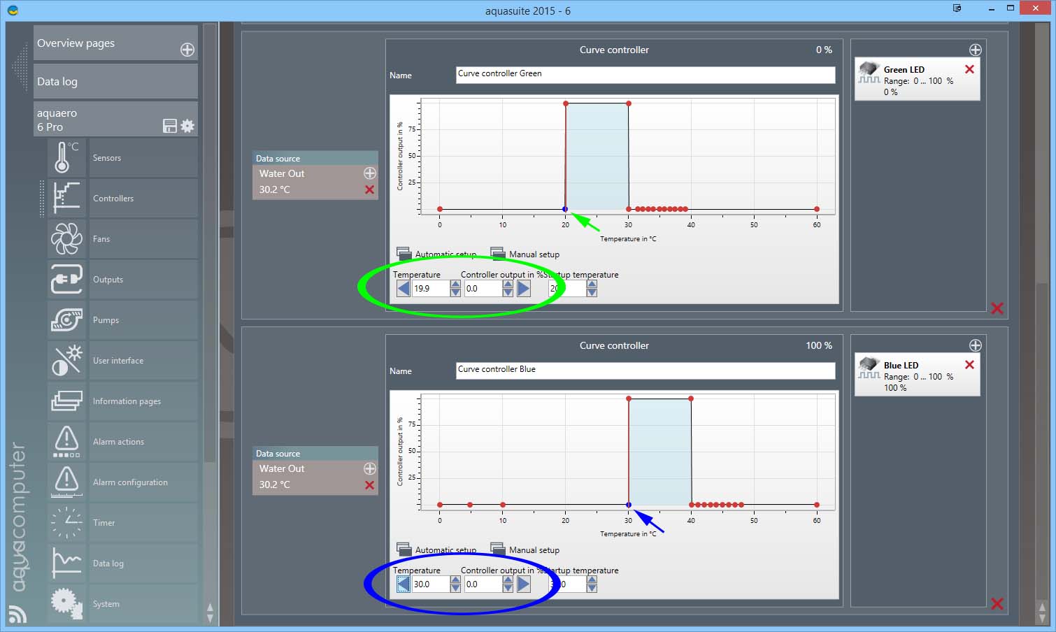Remove Water Out source from Blue controller
The height and width of the screenshot is (632, 1056).
pos(370,485)
